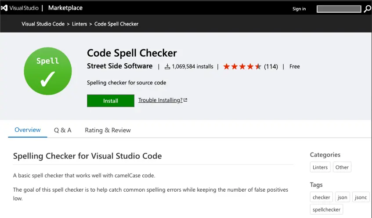Viewport: 372px width, 218px height.
Task: Select the spellchecker tag
Action: pyautogui.click(x=326, y=210)
